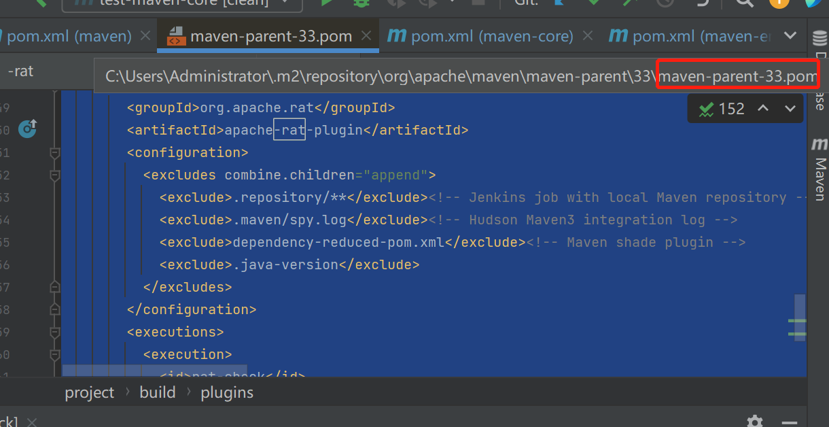Open test-maven-core [clean] run configuration dropdown
The width and height of the screenshot is (829, 427).
click(182, 3)
